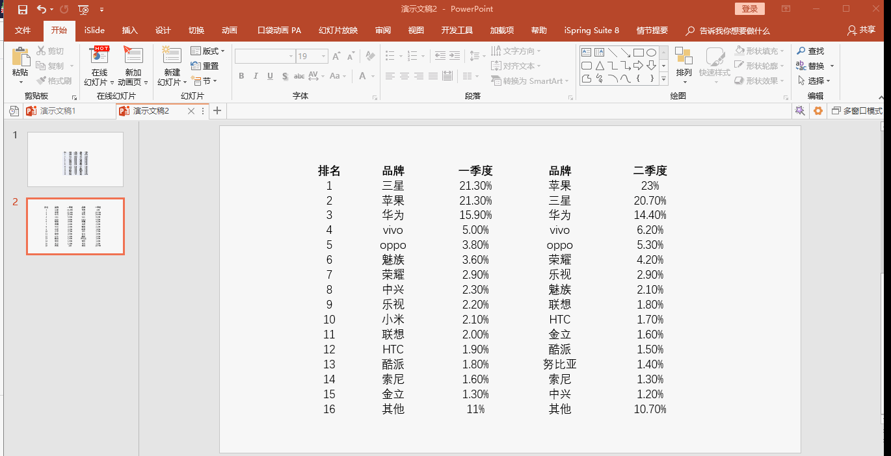Switch to the Insert (插入) ribbon tab
The width and height of the screenshot is (891, 456).
pos(130,31)
